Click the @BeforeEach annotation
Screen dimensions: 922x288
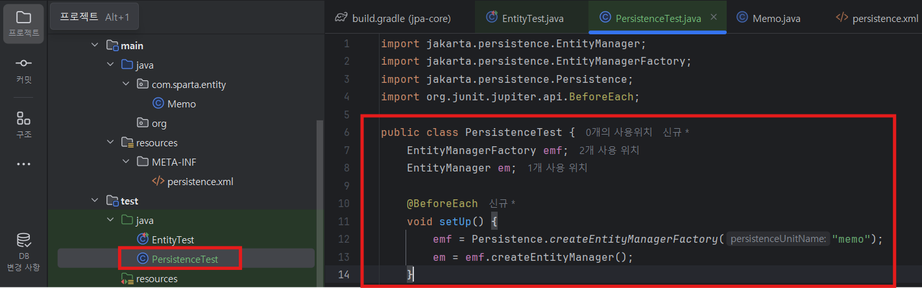tap(442, 203)
